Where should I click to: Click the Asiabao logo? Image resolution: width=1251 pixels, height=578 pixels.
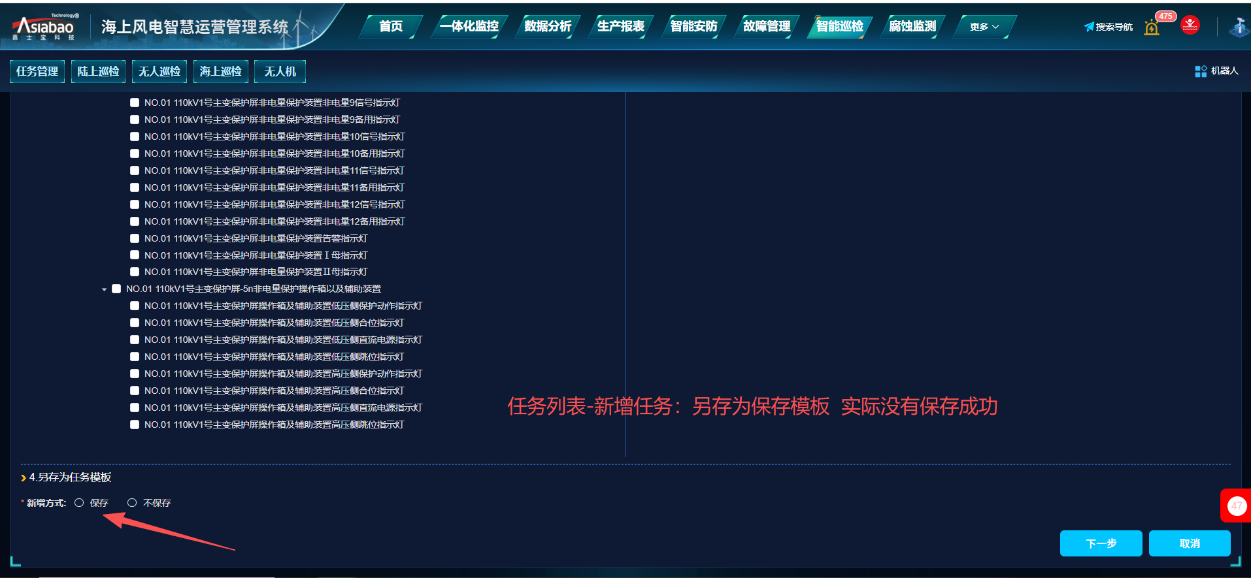pos(44,27)
